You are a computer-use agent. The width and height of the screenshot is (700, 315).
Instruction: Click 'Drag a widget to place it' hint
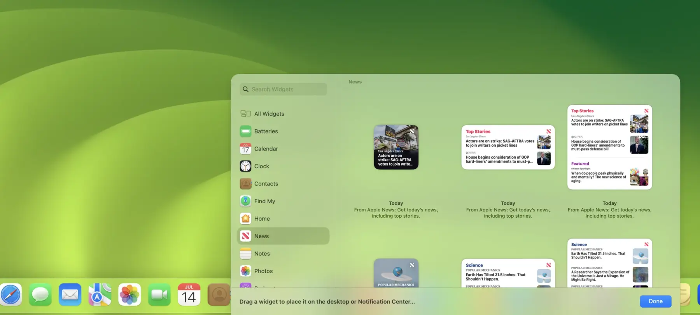pyautogui.click(x=327, y=301)
